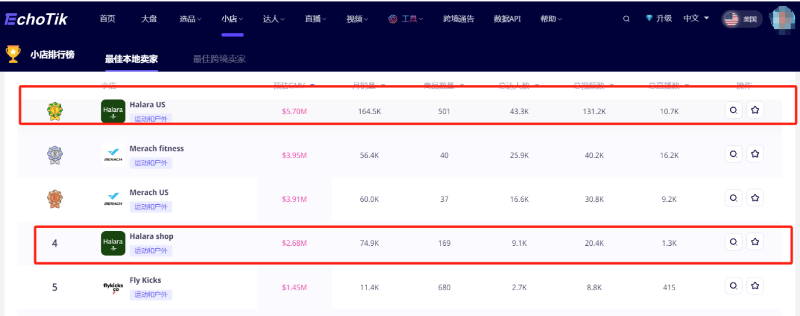Open the 中文 language dropdown
800x316 pixels.
pyautogui.click(x=696, y=19)
